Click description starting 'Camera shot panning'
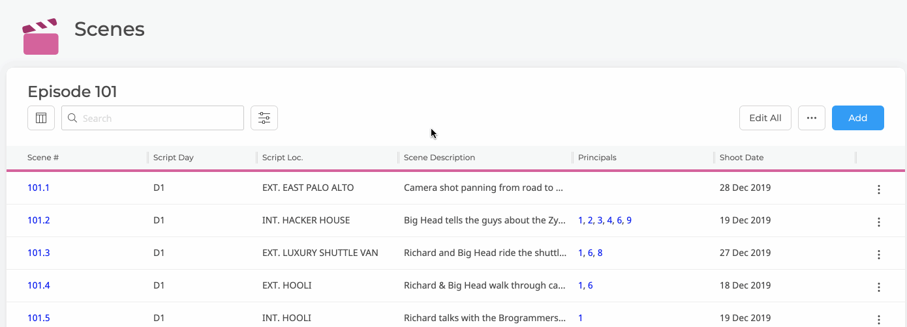This screenshot has height=327, width=907. pos(484,188)
